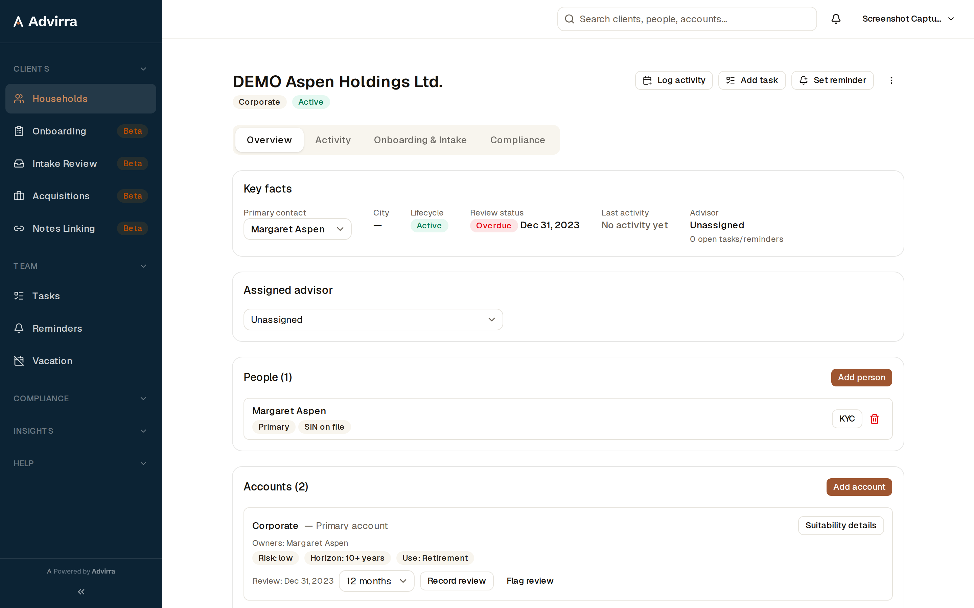974x608 pixels.
Task: Click the Primary tag on Margaret Aspen
Action: pos(274,427)
